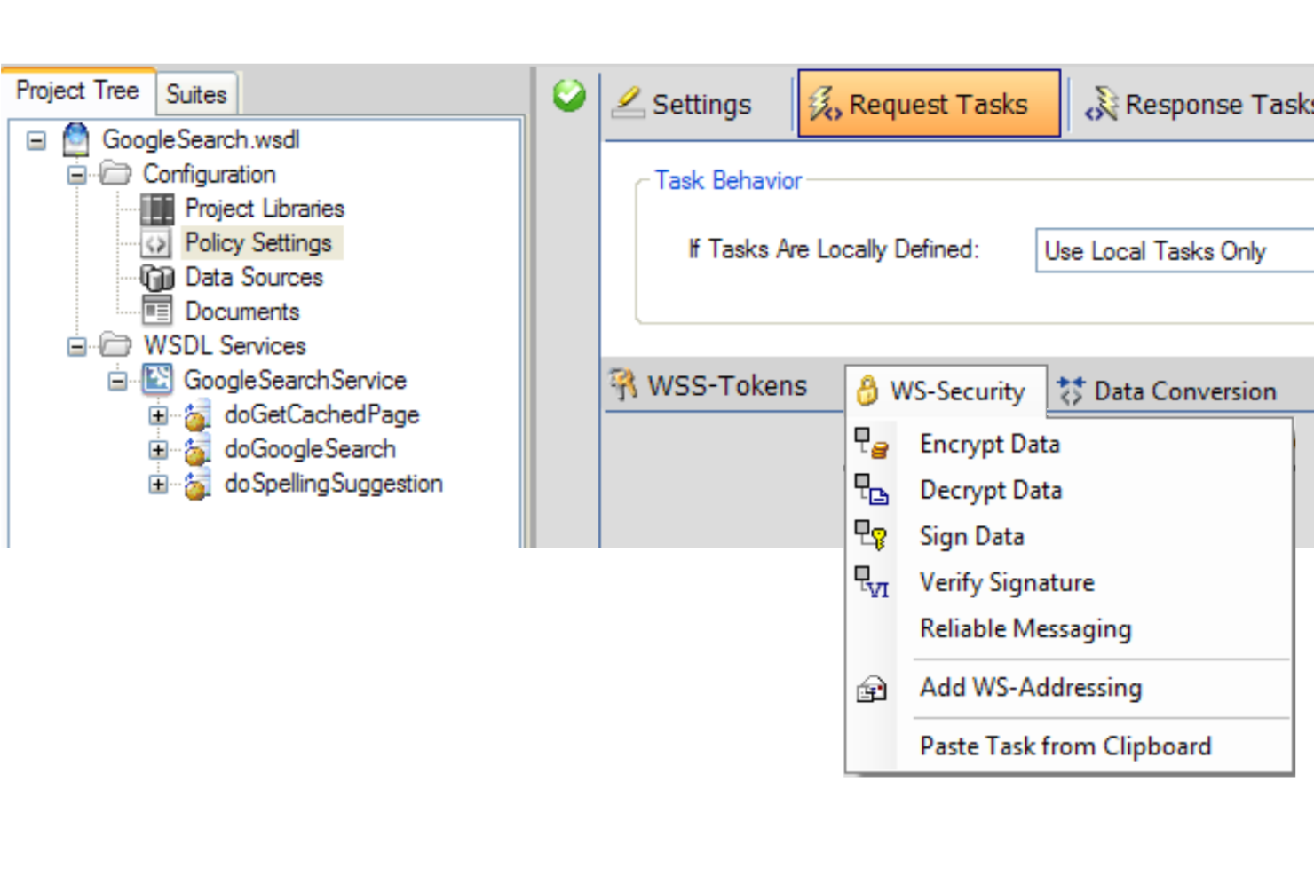Select doGetCachedPage in the tree
Image resolution: width=1314 pixels, height=876 pixels.
click(x=321, y=414)
